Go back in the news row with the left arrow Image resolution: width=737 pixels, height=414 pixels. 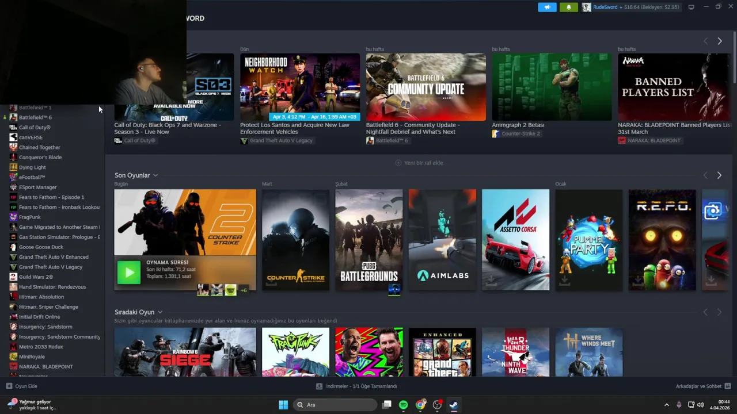click(705, 41)
